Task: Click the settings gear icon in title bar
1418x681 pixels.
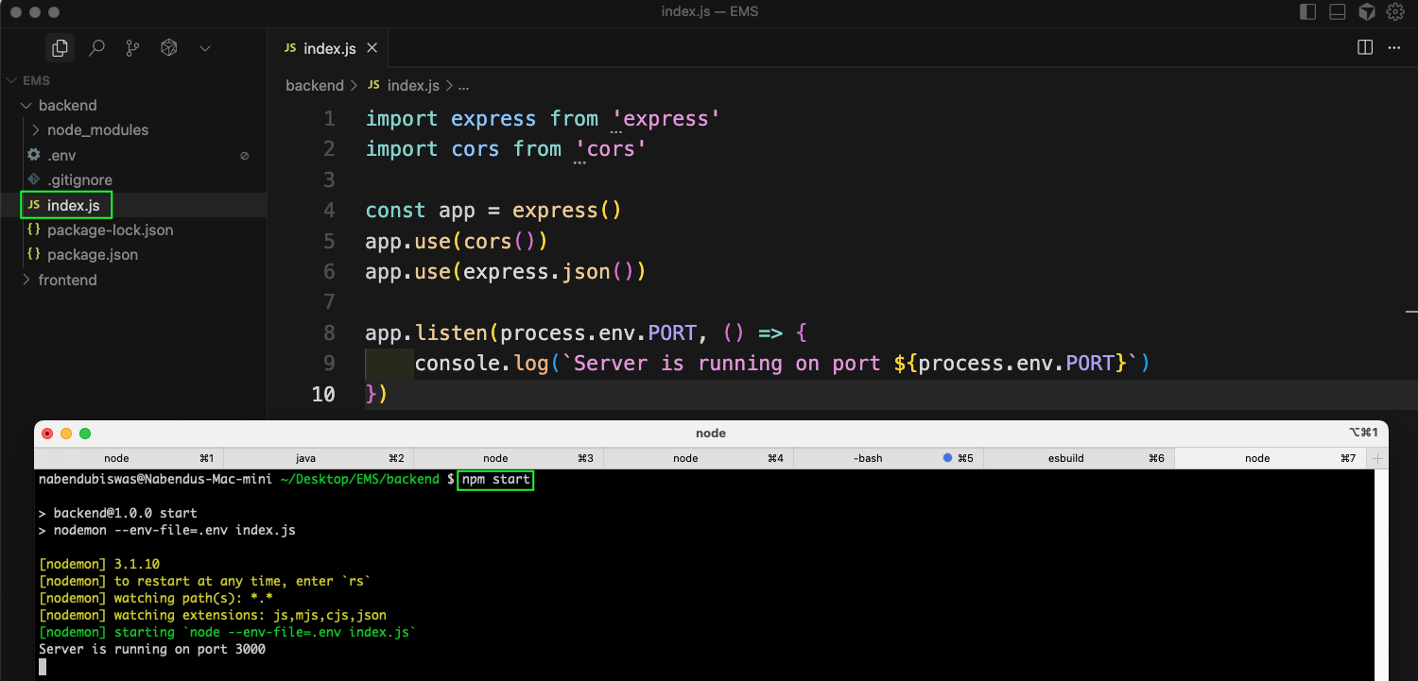Action: click(x=1395, y=11)
